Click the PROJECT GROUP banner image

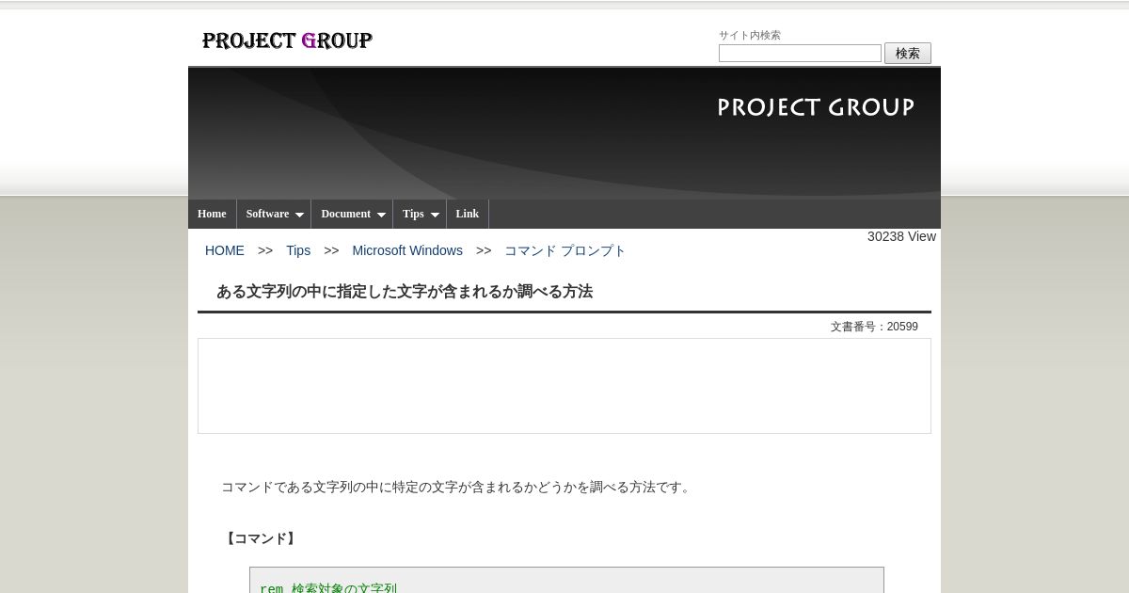pos(564,133)
